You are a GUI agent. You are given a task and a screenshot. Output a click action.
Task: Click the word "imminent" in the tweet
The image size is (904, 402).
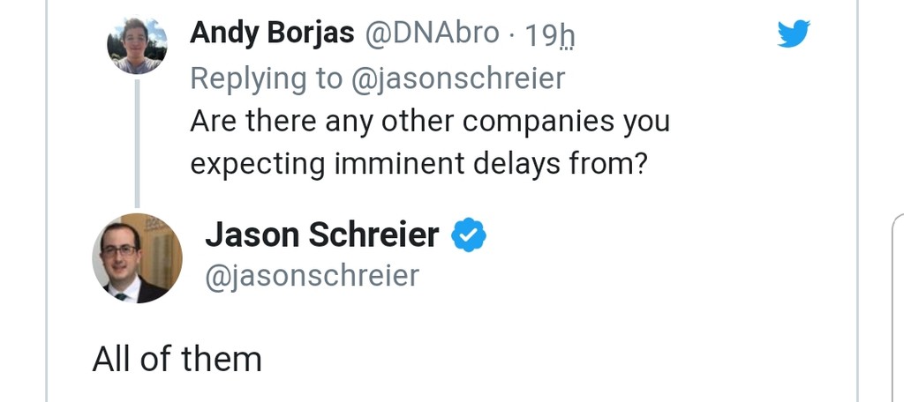[400, 164]
